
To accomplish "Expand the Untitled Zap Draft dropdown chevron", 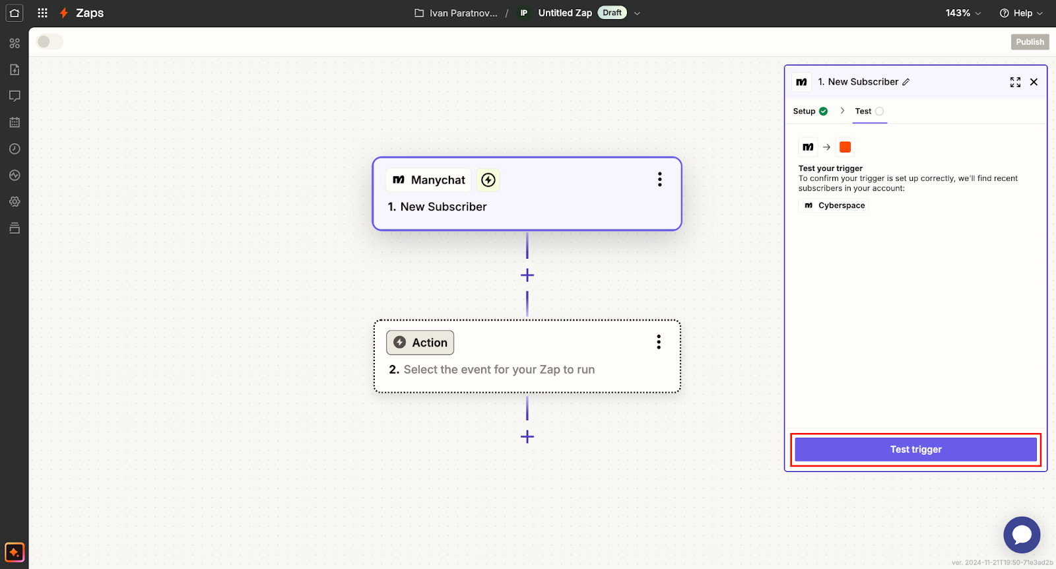I will click(637, 13).
